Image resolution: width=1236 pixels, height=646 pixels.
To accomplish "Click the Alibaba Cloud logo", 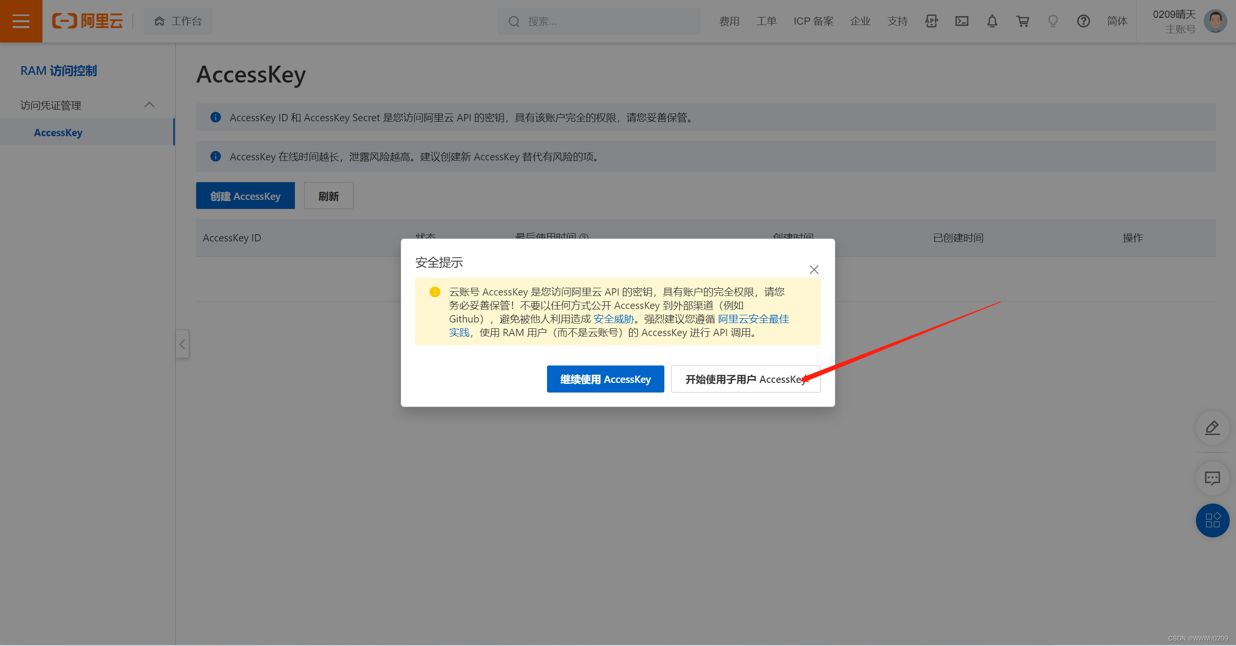I will tap(87, 21).
